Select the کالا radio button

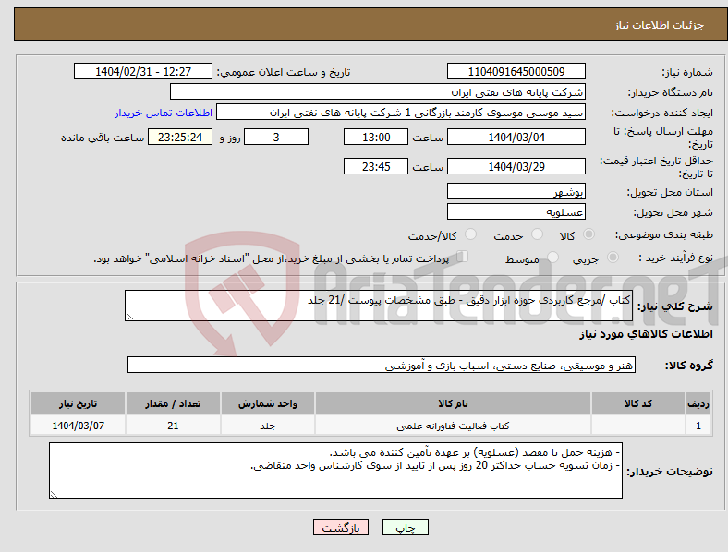[588, 234]
